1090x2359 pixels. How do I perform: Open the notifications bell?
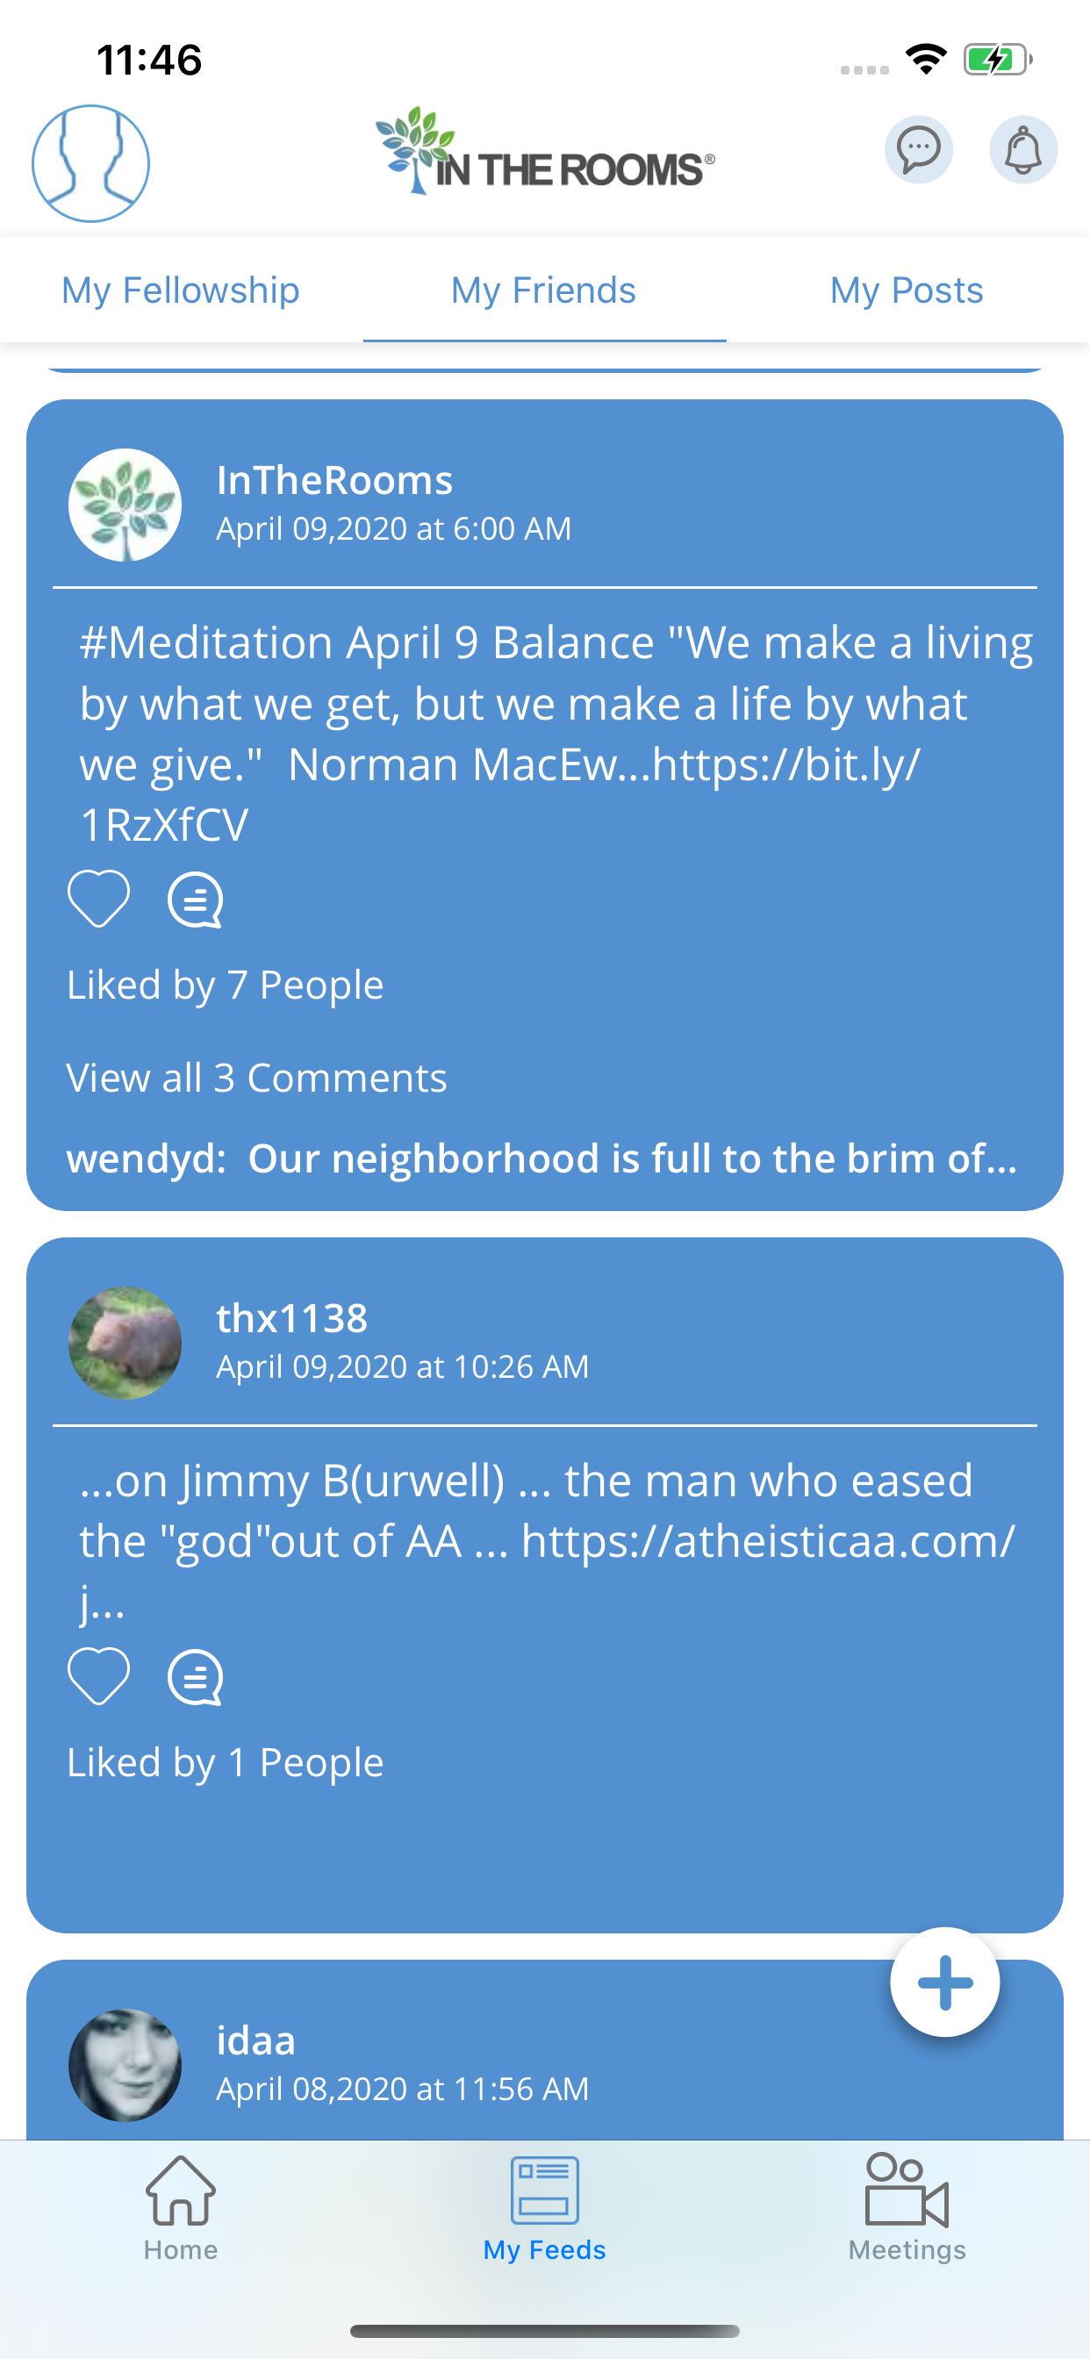pos(1023,149)
